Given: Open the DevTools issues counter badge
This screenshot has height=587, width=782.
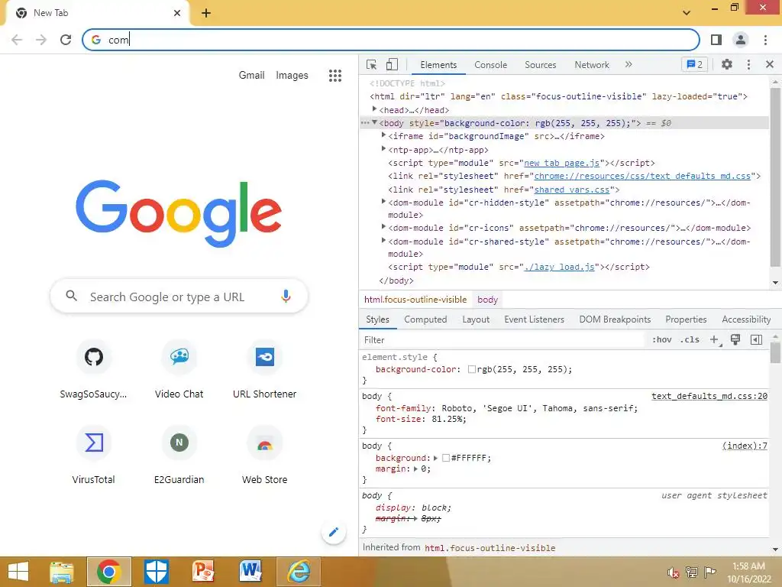Looking at the screenshot, I should pos(695,64).
